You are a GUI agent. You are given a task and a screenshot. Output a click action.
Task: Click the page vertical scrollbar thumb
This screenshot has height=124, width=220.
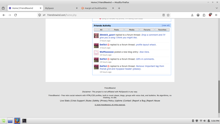coord(219,97)
